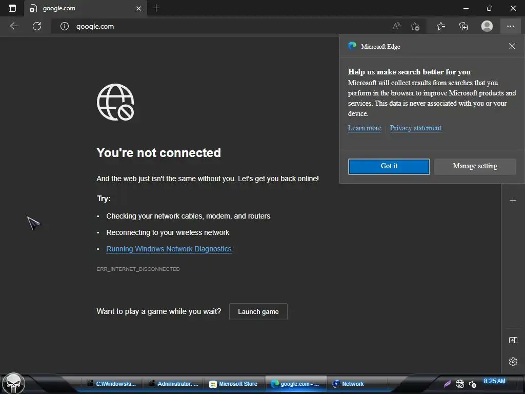Click the address bar showing google.com
Image resolution: width=525 pixels, height=394 pixels.
[x=221, y=26]
